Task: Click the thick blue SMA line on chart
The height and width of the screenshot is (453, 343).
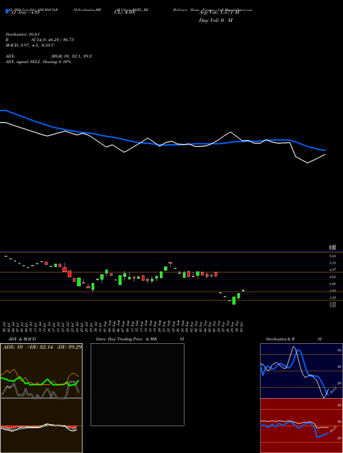Action: [162, 144]
